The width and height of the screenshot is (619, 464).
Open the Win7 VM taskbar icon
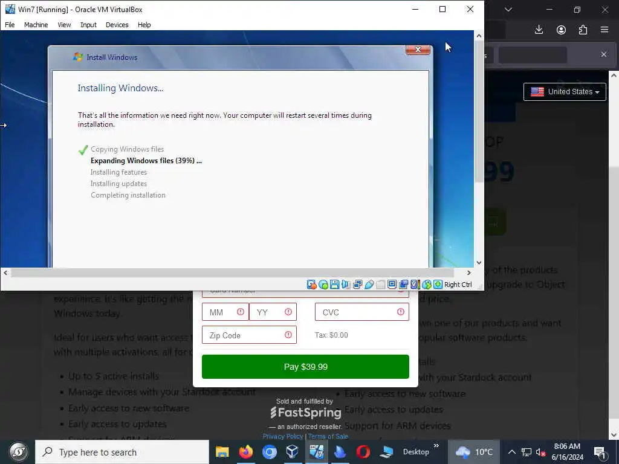coord(316,452)
